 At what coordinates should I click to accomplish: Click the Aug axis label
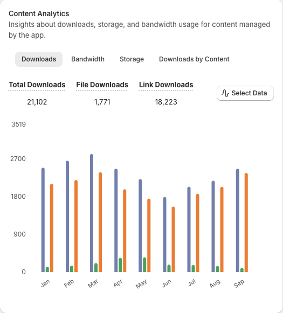[215, 284]
